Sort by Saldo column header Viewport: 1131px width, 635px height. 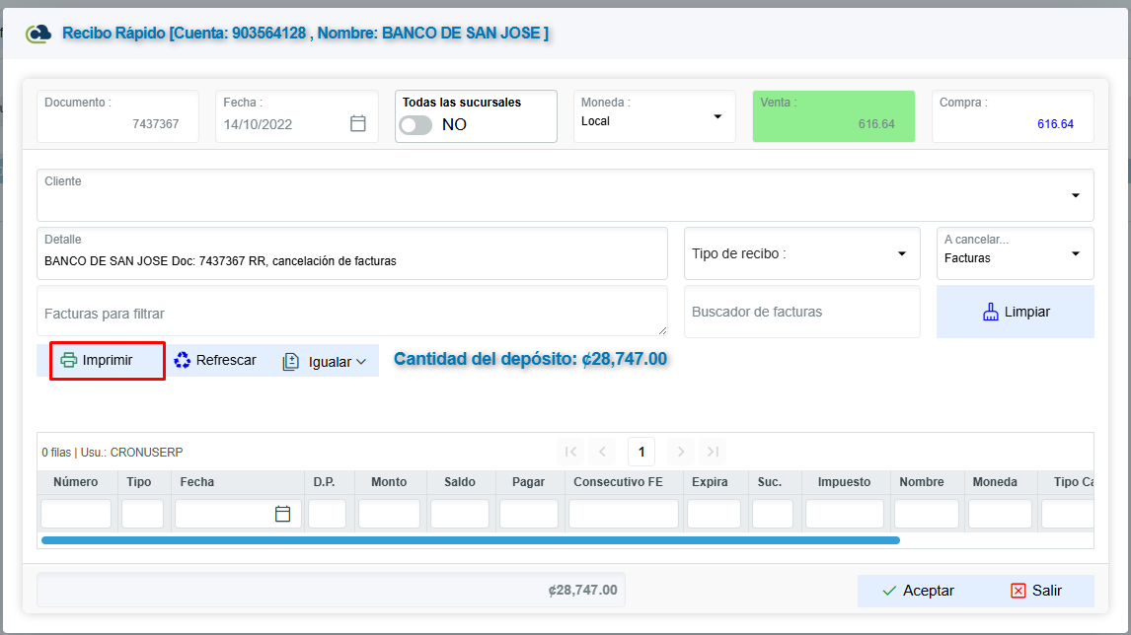(460, 481)
